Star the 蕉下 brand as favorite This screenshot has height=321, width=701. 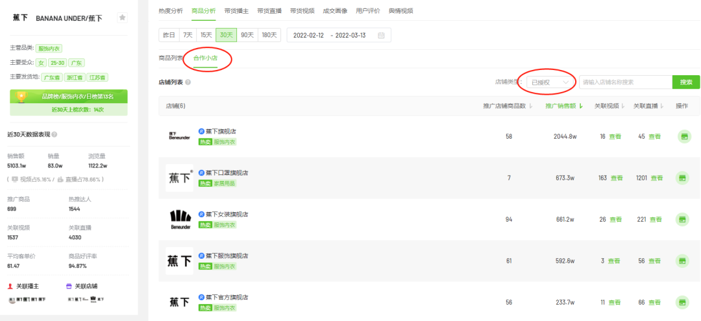(x=123, y=18)
